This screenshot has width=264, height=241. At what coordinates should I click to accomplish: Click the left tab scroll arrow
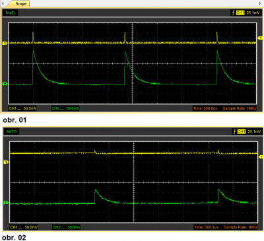tap(3, 3)
